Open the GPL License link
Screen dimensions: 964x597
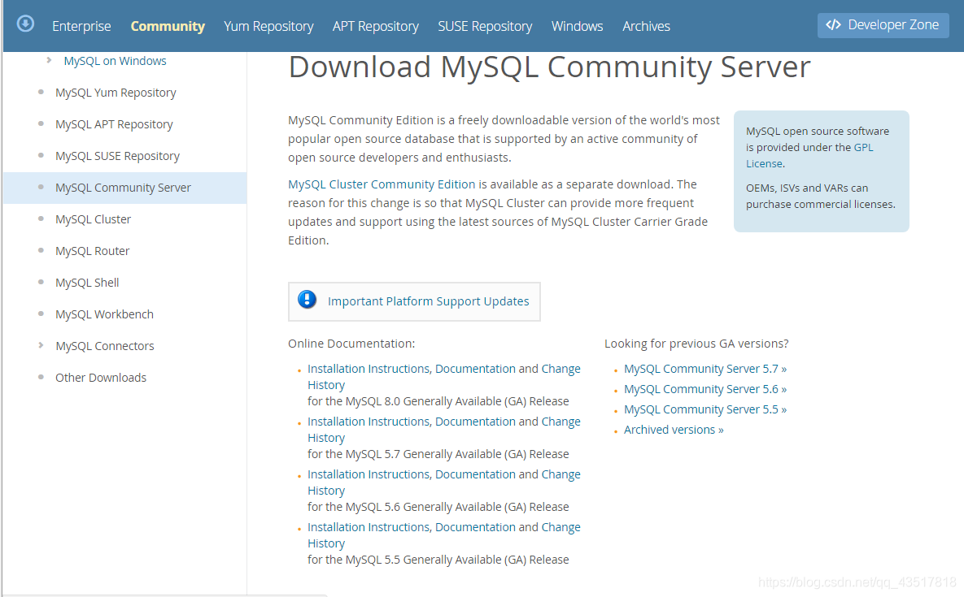[809, 155]
